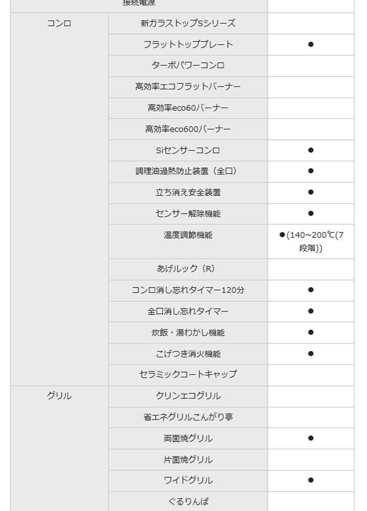Screen dimensions: 367x511
Task: Click the bullet in the ワイドグリル row
Action: [311, 480]
